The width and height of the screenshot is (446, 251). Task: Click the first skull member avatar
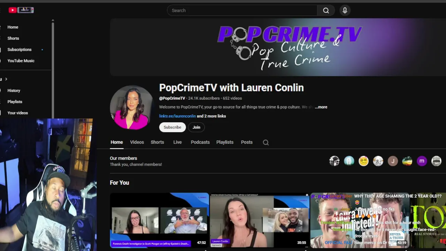point(334,161)
